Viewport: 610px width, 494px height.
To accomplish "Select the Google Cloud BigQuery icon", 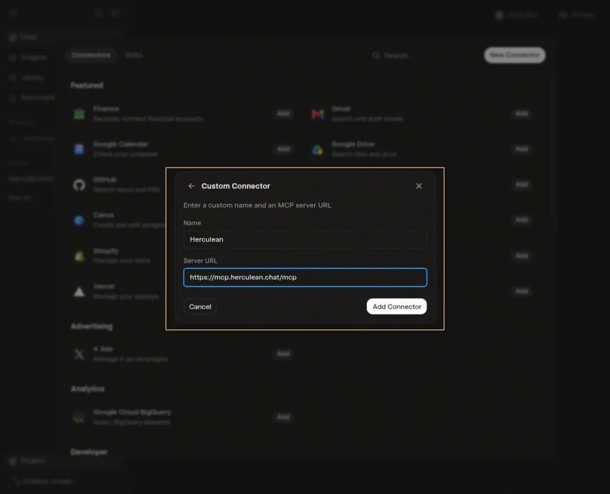I will point(79,417).
